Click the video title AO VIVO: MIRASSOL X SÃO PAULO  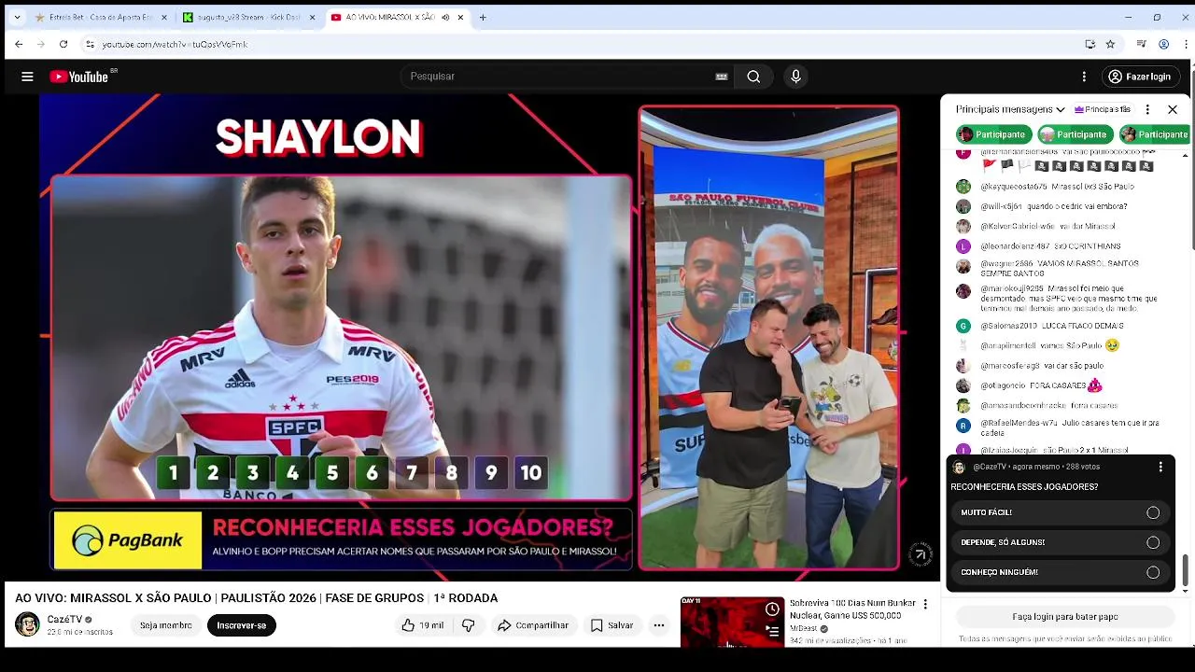(257, 598)
